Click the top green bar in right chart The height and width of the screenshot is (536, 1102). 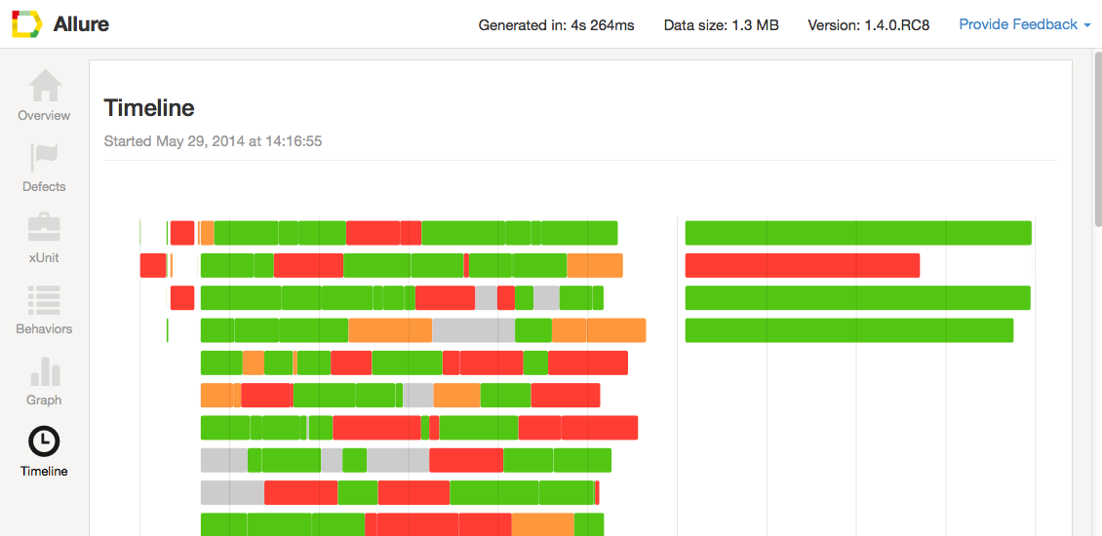[x=858, y=233]
